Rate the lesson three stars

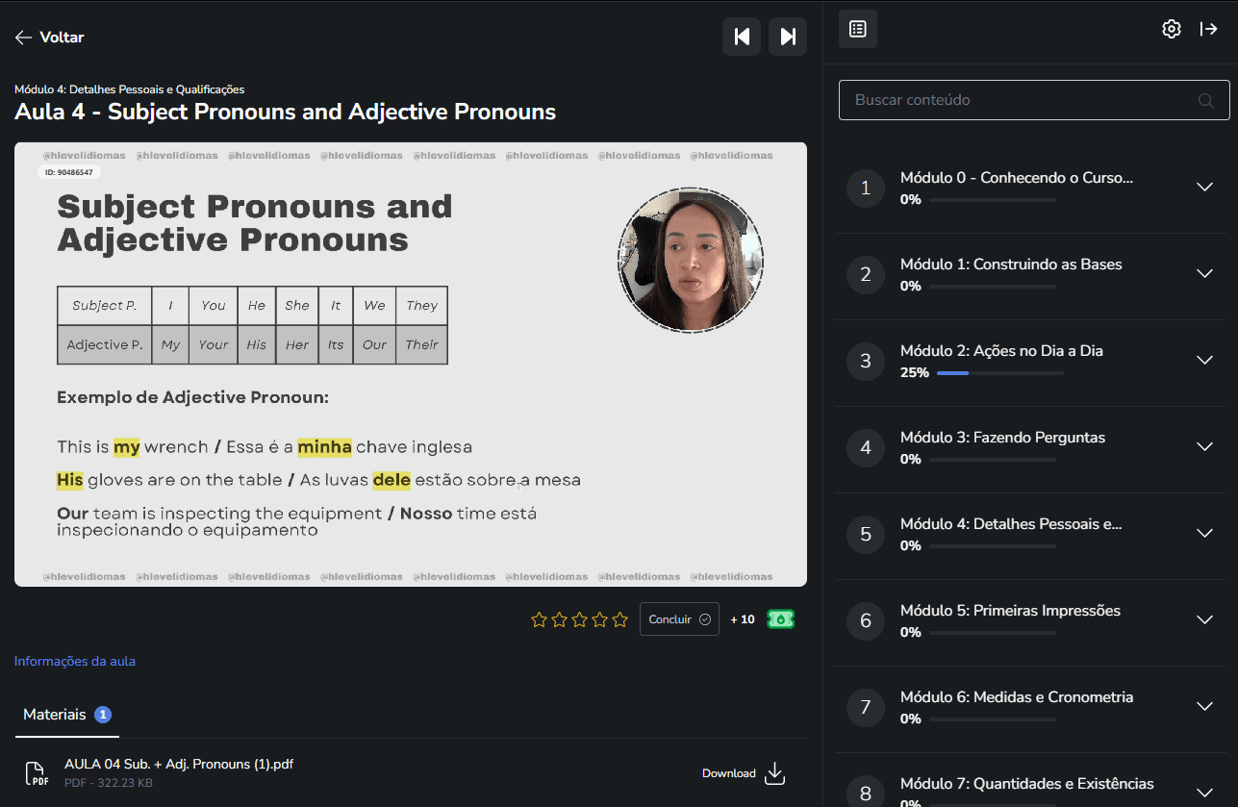coord(580,619)
